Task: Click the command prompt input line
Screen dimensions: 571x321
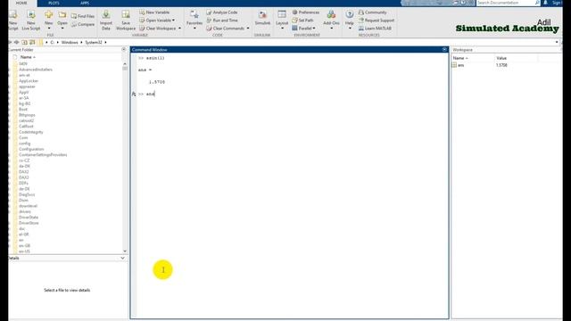Action: 292,94
